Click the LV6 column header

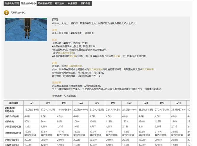coord(113,103)
